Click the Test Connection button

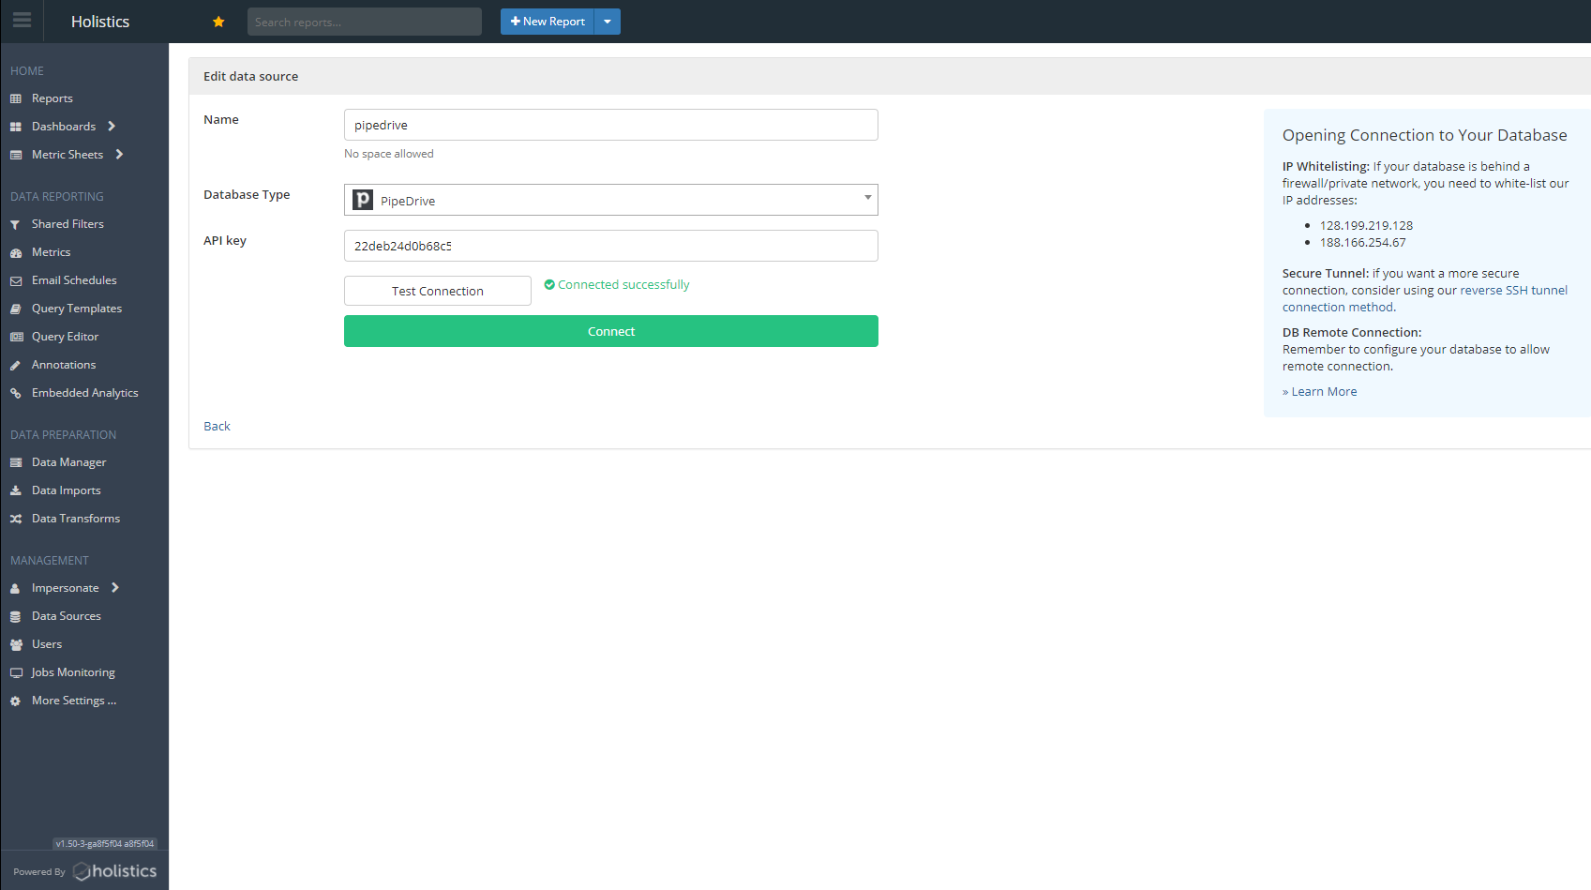coord(438,291)
